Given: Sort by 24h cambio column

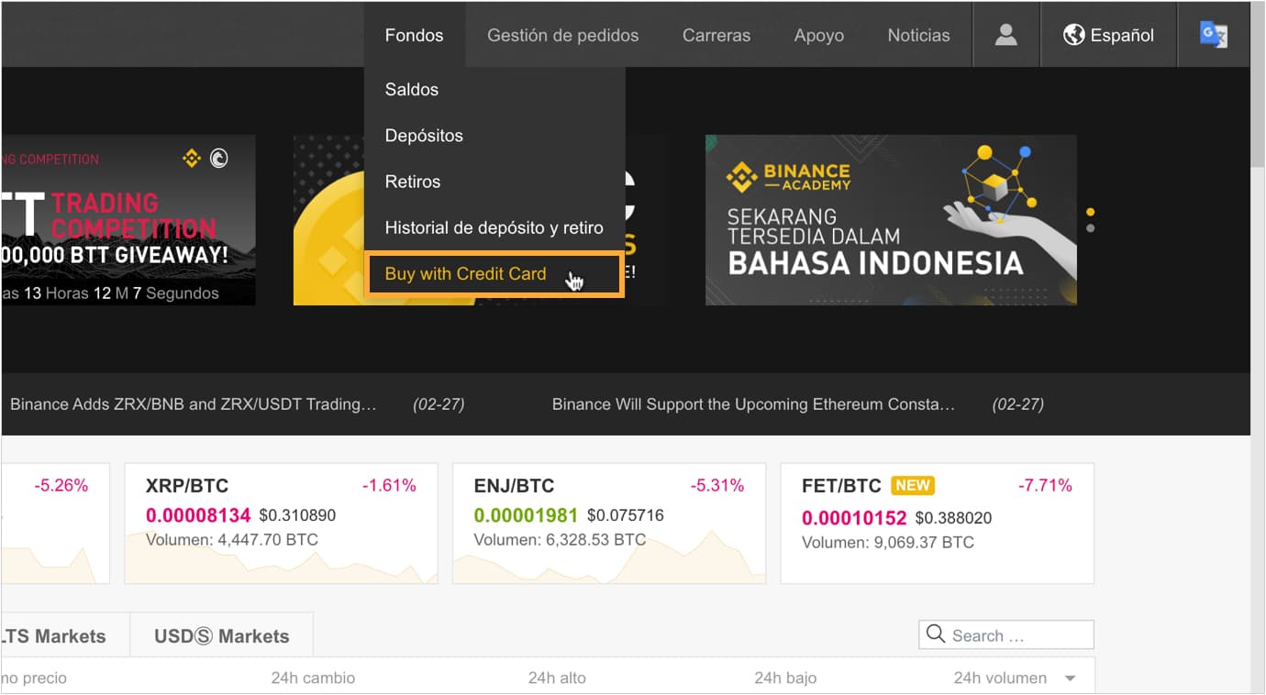Looking at the screenshot, I should pos(313,678).
